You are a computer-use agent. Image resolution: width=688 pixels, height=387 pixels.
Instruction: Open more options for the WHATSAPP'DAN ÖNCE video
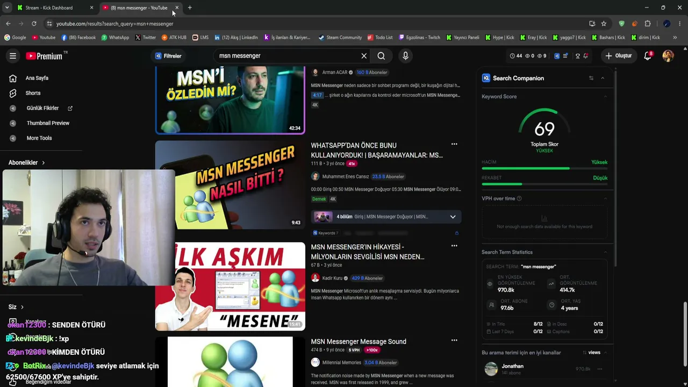[454, 144]
